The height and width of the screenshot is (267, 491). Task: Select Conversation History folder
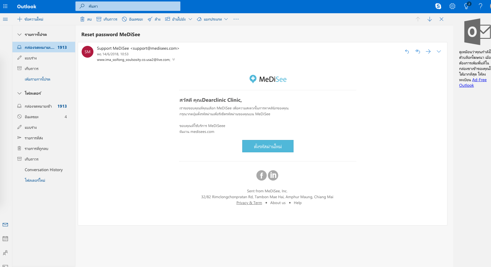44,170
